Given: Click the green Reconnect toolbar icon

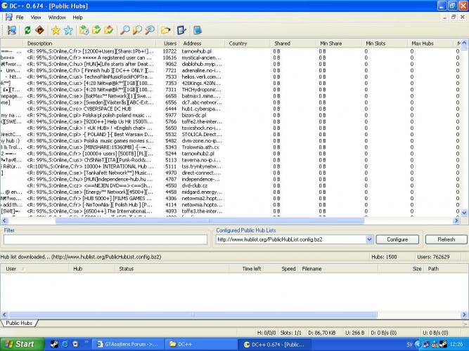Looking at the screenshot, I should (27, 30).
